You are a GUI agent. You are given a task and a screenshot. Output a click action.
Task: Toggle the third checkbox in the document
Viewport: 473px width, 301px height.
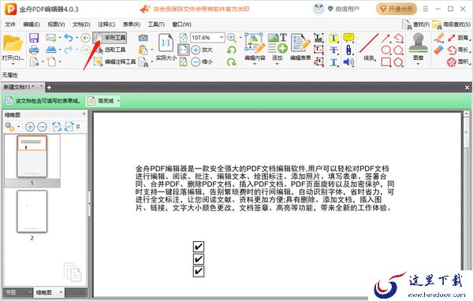tap(198, 271)
